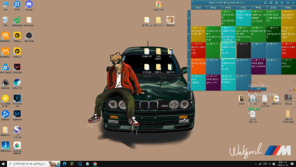Launch VEGAS Pro from the desktop

tap(17, 98)
